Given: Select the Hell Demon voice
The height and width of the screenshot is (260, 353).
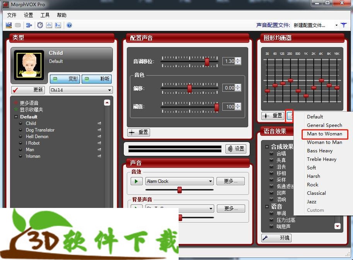Looking at the screenshot, I should point(37,137).
